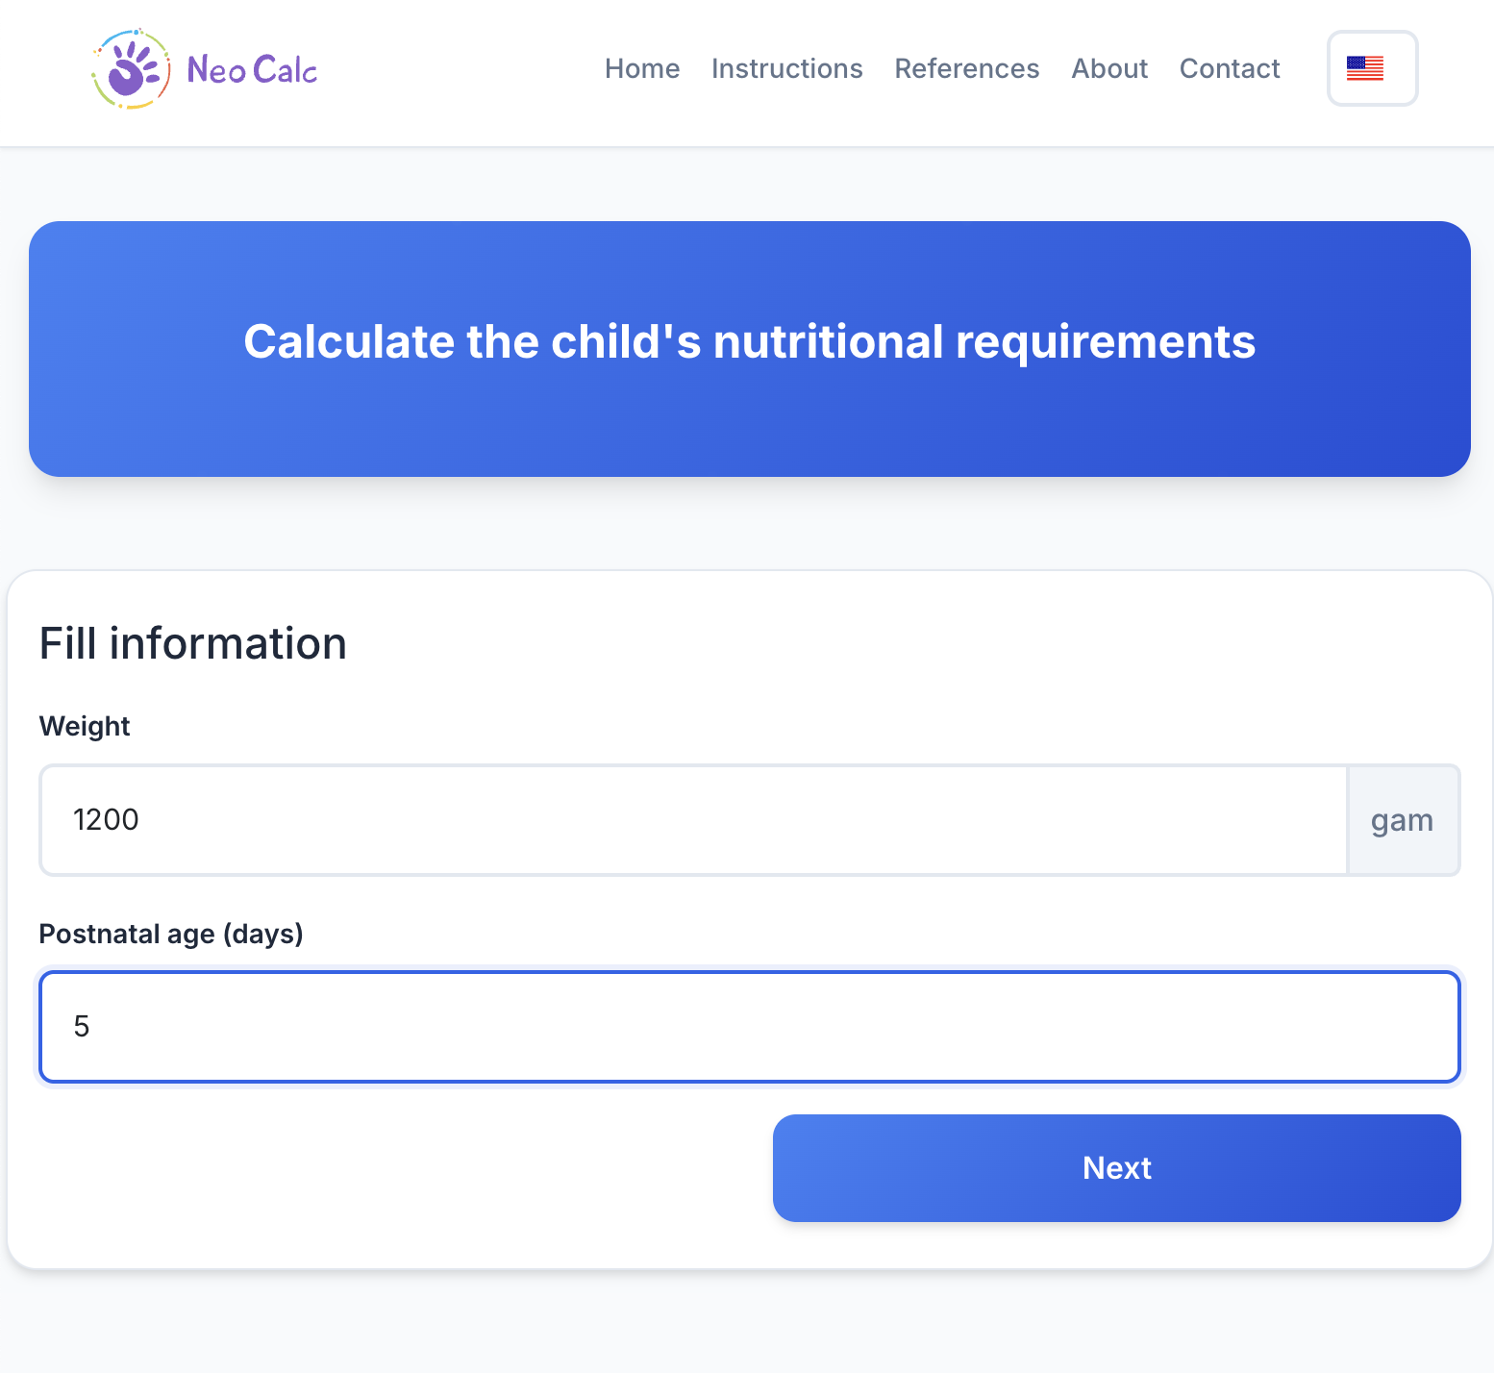This screenshot has width=1494, height=1373.
Task: Focus the Weight input field
Action: [693, 820]
